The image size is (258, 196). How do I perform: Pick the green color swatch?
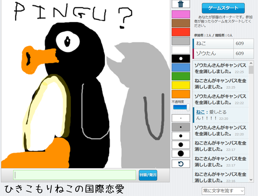click(181, 76)
